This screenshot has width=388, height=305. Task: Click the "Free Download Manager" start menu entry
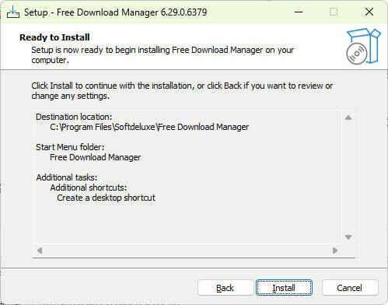(95, 157)
